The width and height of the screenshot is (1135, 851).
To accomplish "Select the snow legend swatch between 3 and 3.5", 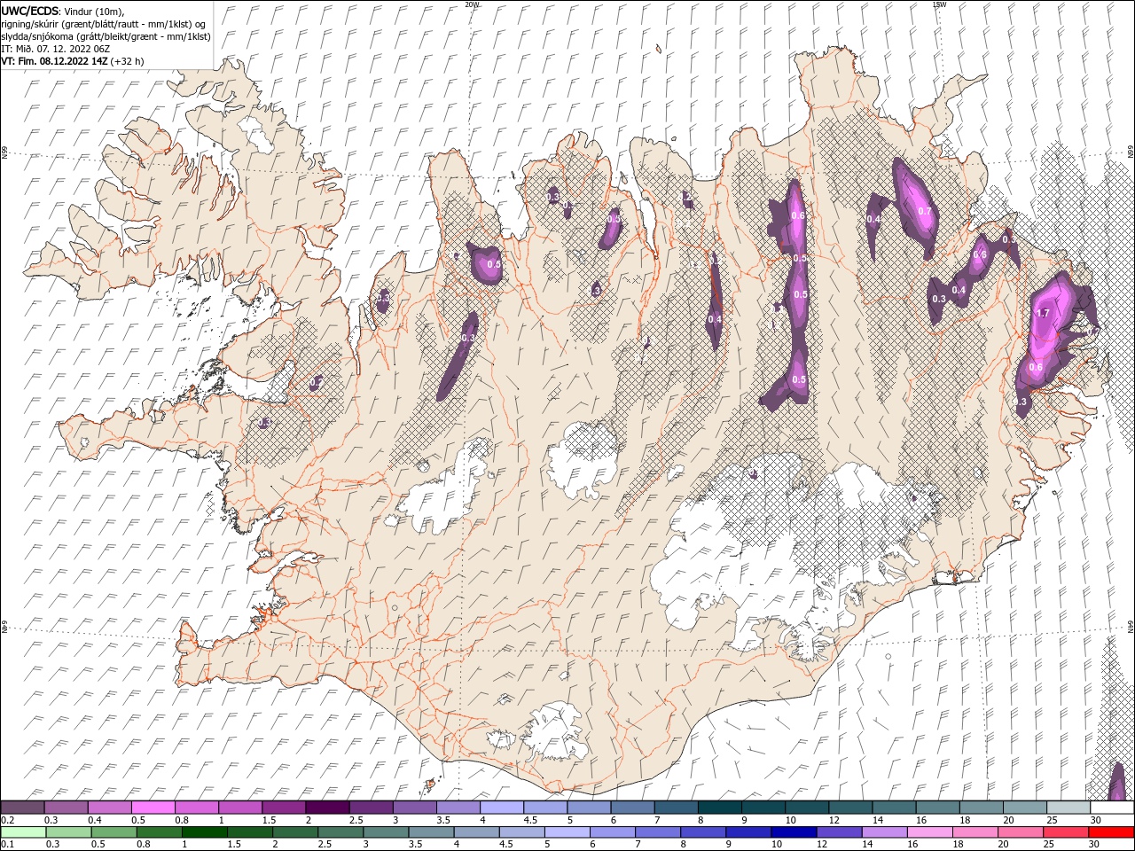I will click(x=414, y=808).
